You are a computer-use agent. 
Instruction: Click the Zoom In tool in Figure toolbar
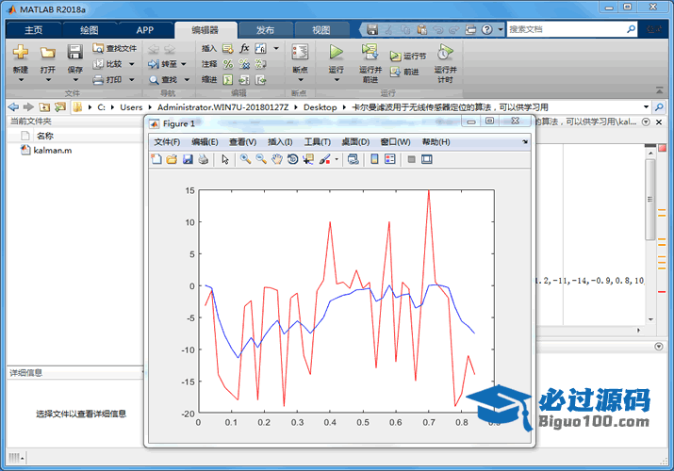[245, 160]
